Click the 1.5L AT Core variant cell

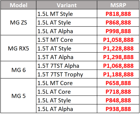[x=67, y=91]
